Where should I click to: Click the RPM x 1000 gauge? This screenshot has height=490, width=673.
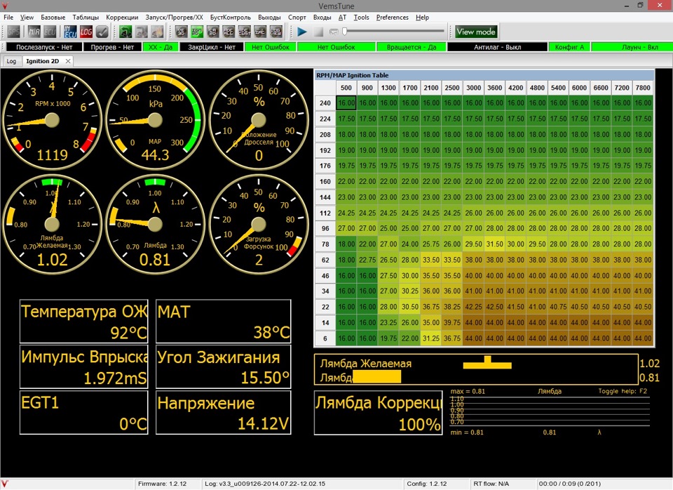click(52, 120)
